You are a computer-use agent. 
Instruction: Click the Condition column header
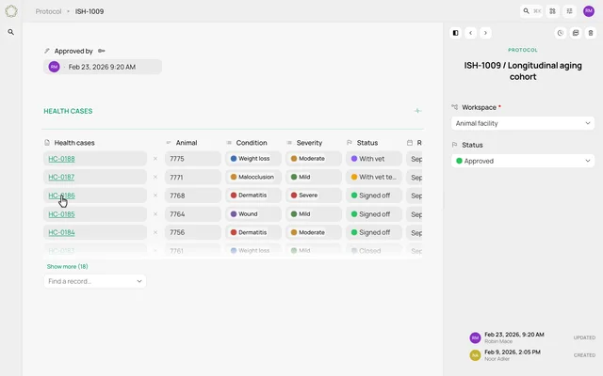pyautogui.click(x=252, y=143)
